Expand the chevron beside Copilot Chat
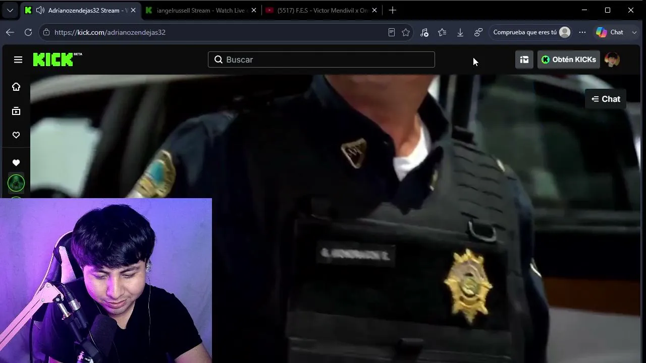Image resolution: width=646 pixels, height=363 pixels. (634, 32)
